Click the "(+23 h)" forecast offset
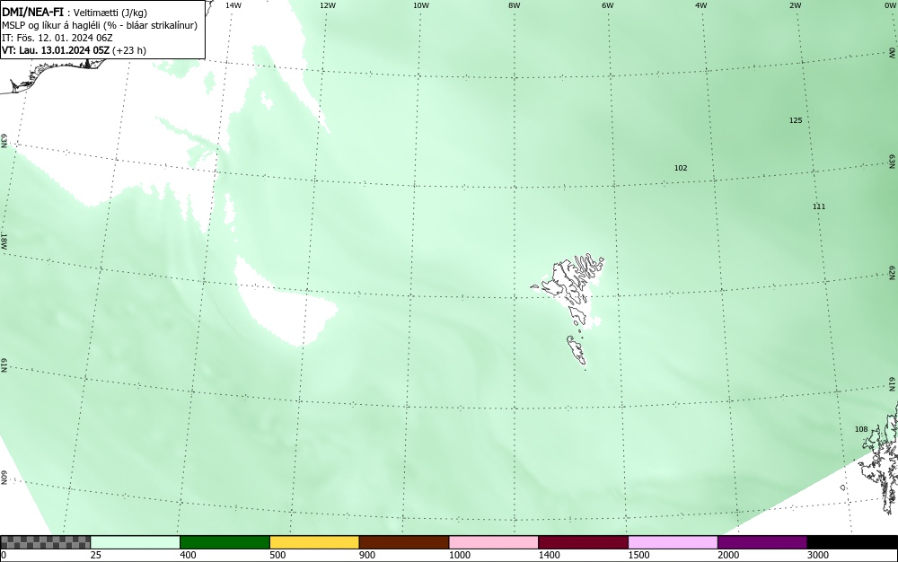The height and width of the screenshot is (562, 898). [129, 50]
